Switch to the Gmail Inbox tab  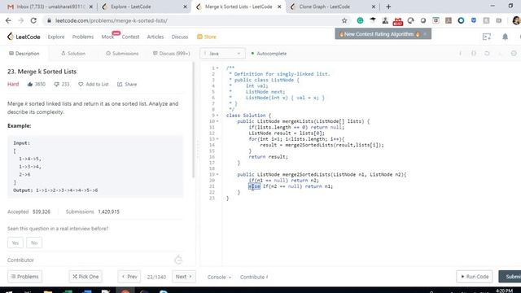[51, 7]
